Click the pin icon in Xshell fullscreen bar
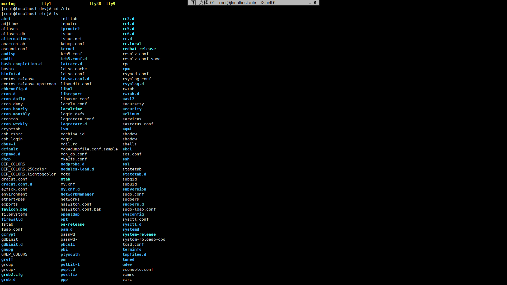507x285 pixels. pos(193,3)
